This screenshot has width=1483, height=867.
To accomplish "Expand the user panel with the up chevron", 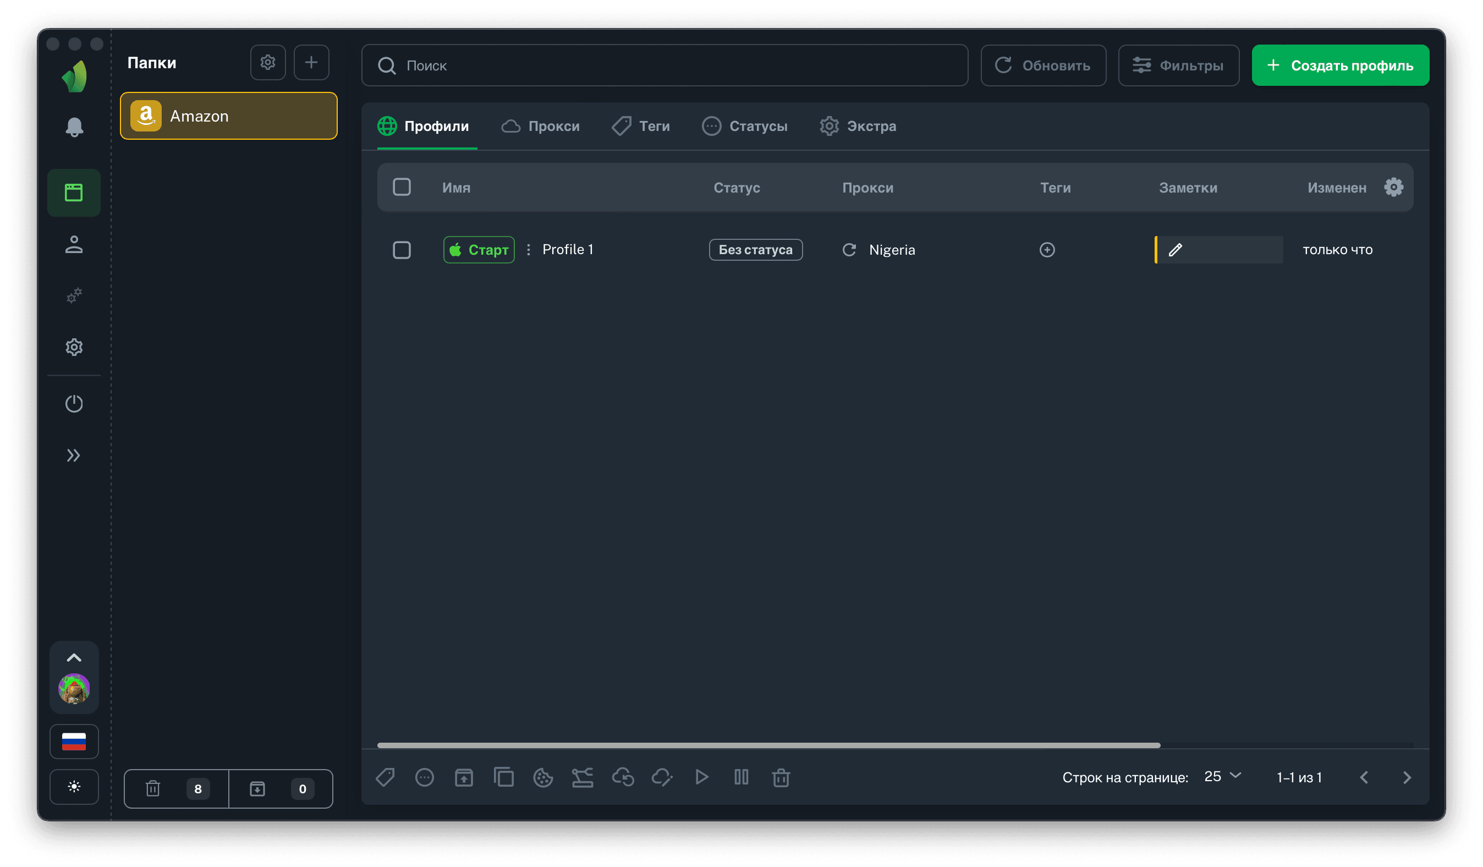I will pyautogui.click(x=74, y=657).
